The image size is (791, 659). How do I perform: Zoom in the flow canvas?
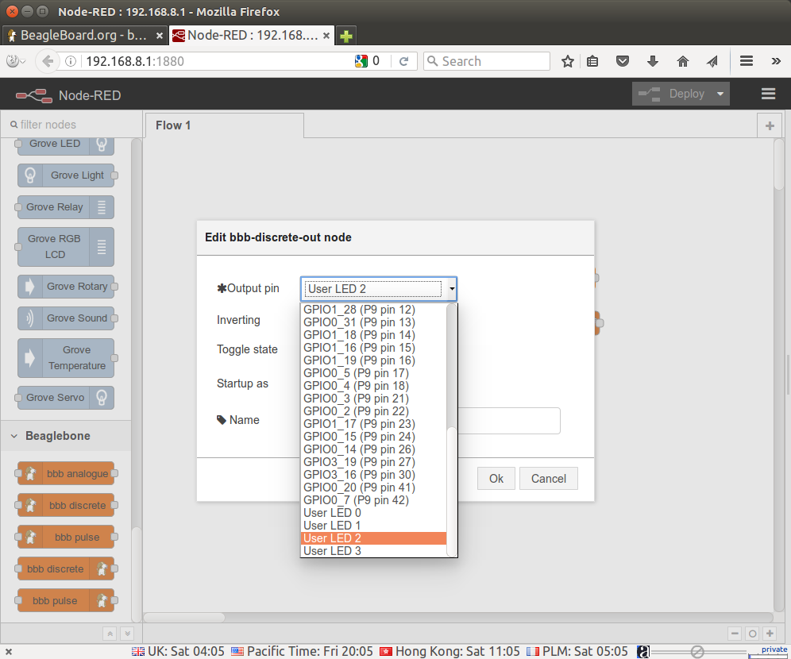click(x=770, y=634)
